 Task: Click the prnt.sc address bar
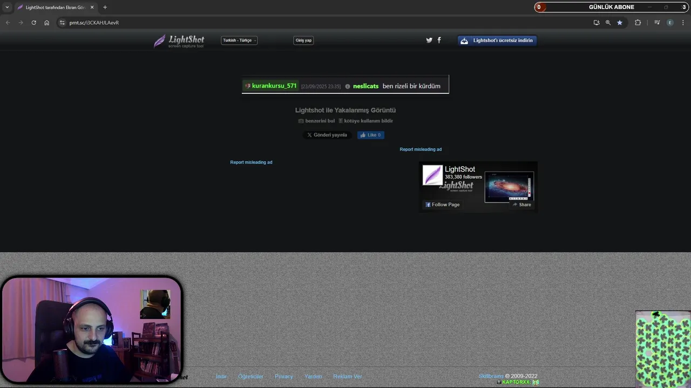pyautogui.click(x=324, y=23)
